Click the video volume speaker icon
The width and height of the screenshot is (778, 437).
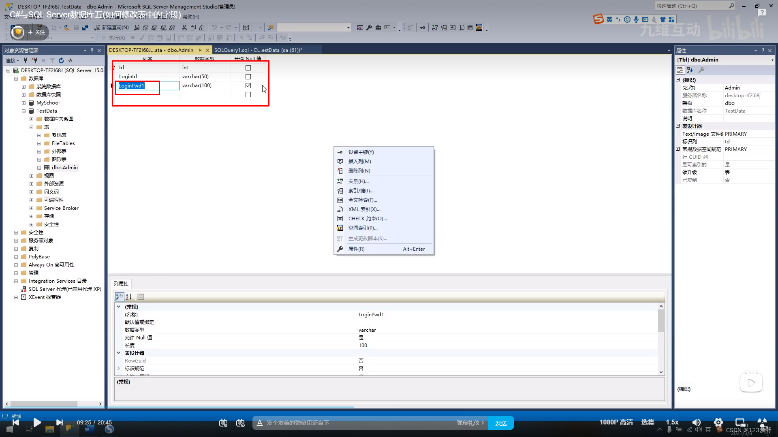(x=696, y=422)
